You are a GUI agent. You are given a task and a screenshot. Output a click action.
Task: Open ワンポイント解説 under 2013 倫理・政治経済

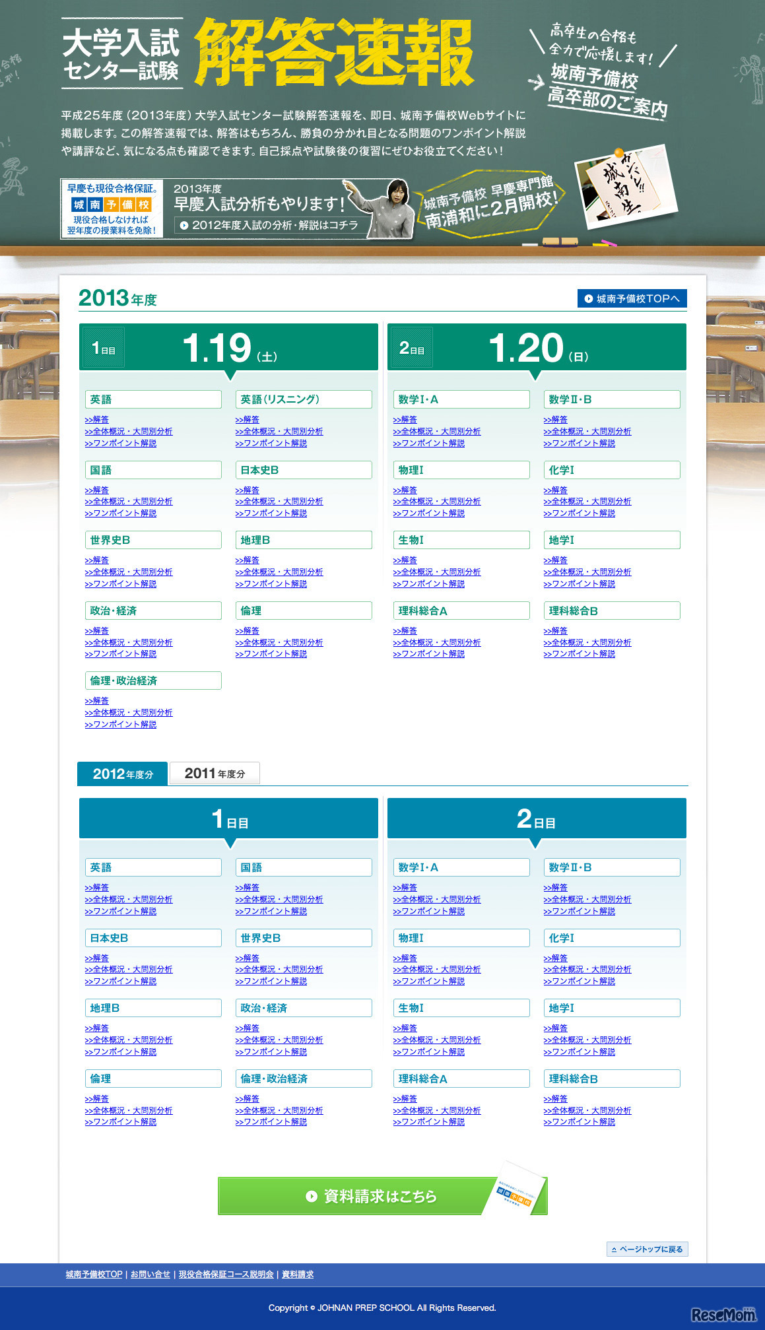tap(120, 724)
